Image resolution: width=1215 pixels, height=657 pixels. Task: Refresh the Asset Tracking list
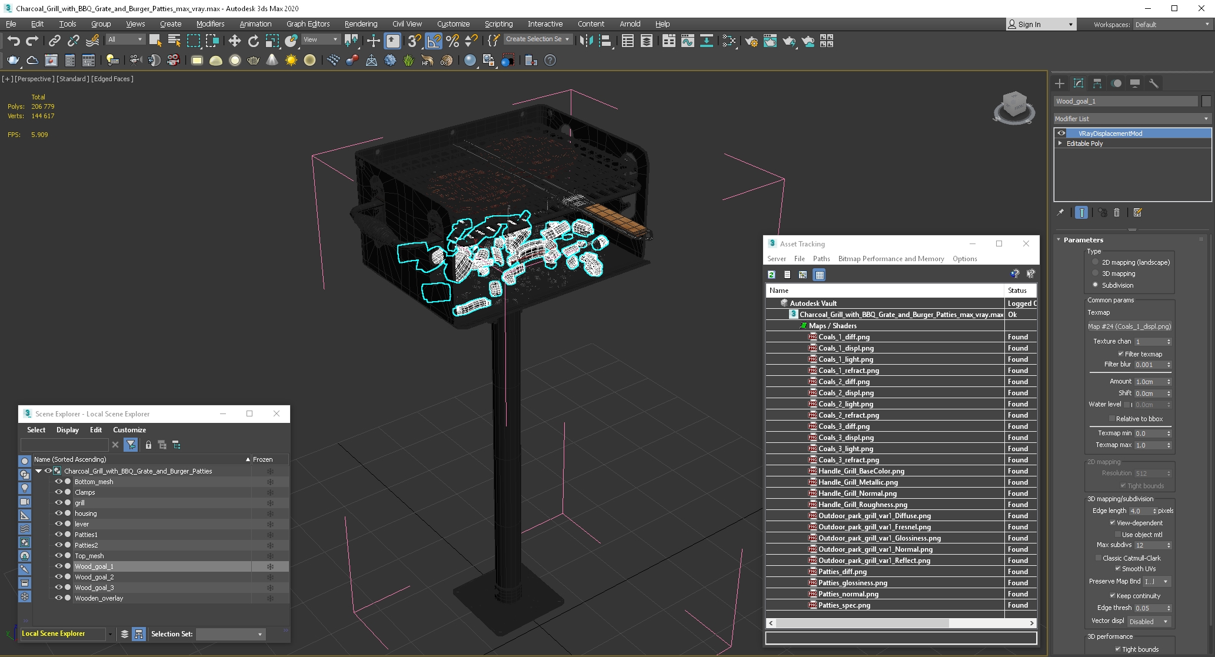771,274
